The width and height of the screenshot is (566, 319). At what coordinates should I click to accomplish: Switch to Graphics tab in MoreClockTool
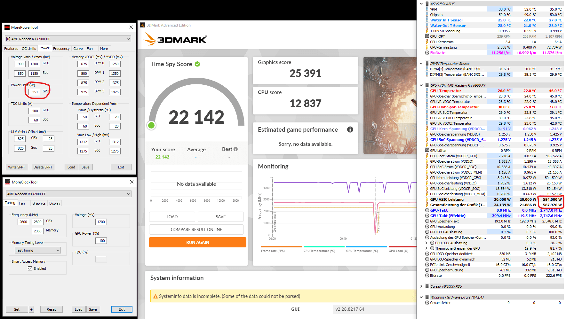coord(39,203)
